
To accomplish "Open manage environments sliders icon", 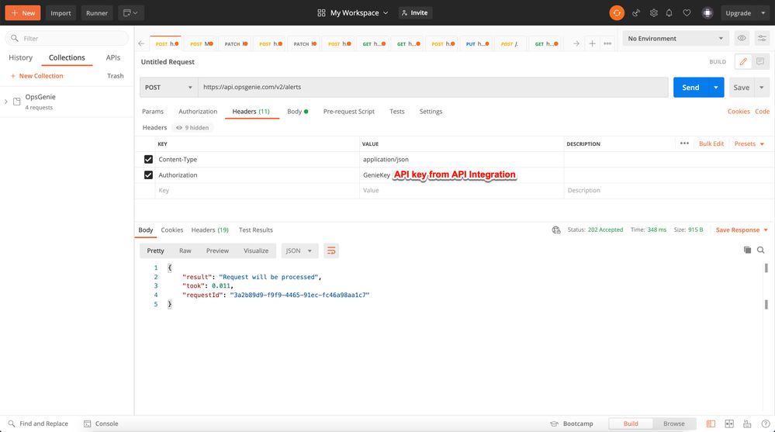I will coord(762,38).
